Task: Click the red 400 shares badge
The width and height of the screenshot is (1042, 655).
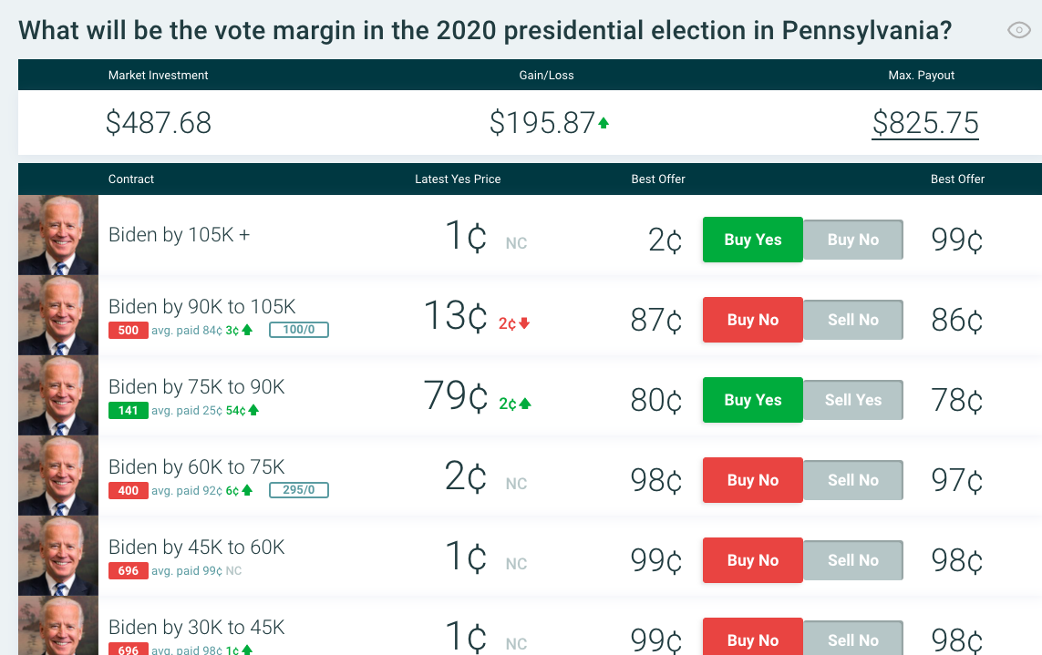Action: pyautogui.click(x=129, y=490)
